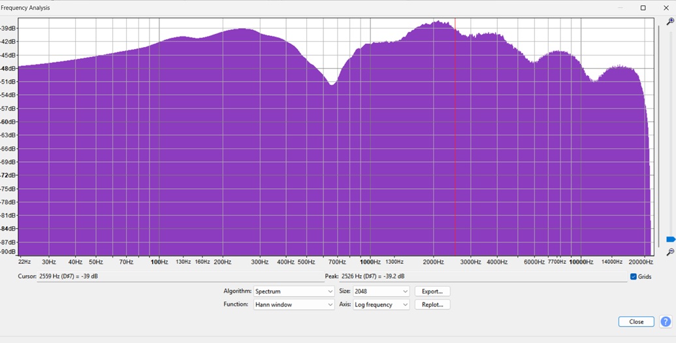Image resolution: width=676 pixels, height=343 pixels.
Task: Click the blue vertical zoom slider thumb
Action: point(670,240)
